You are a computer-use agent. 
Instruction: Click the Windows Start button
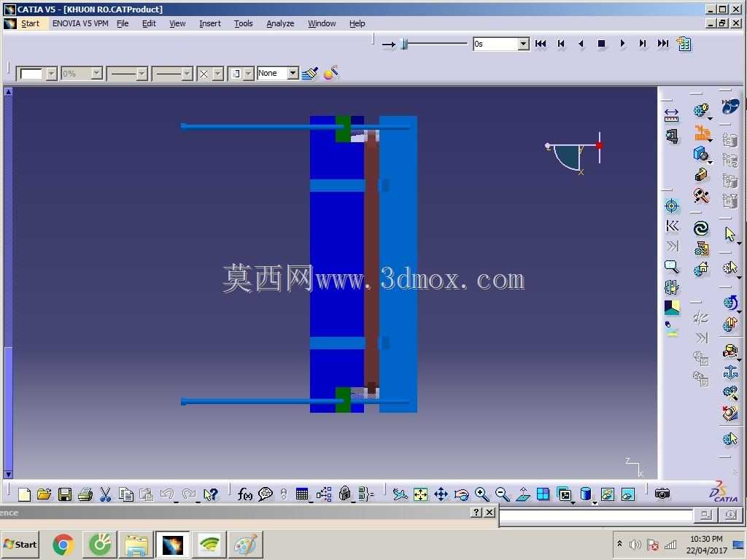20,544
